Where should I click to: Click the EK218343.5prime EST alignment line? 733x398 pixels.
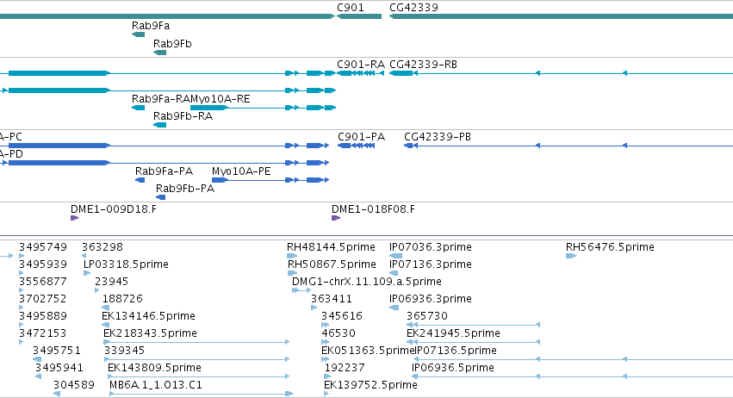click(x=196, y=342)
